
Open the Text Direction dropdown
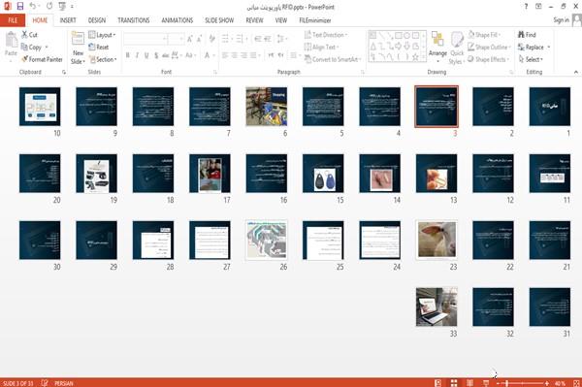click(326, 35)
